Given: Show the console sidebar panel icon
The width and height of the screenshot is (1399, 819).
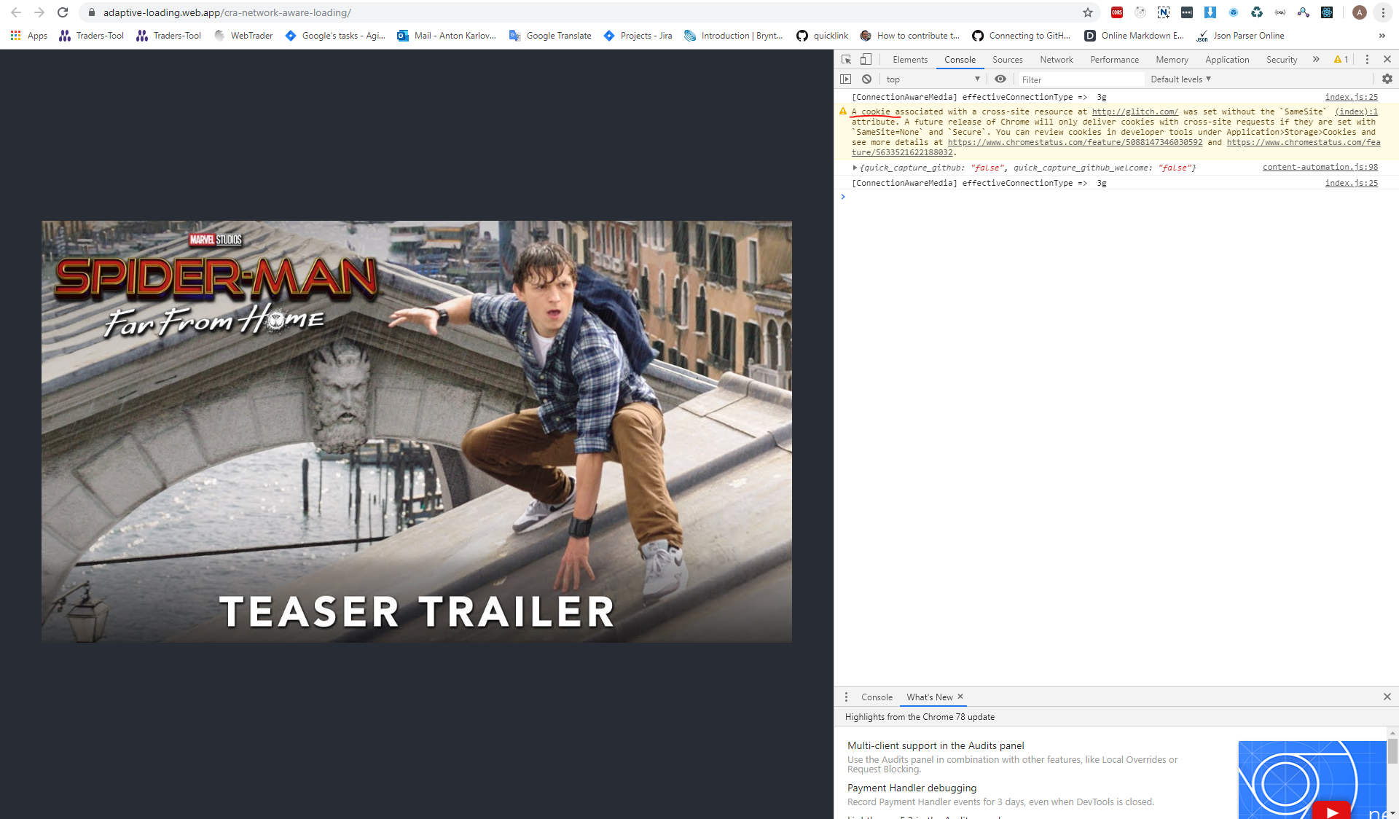Looking at the screenshot, I should pyautogui.click(x=845, y=79).
